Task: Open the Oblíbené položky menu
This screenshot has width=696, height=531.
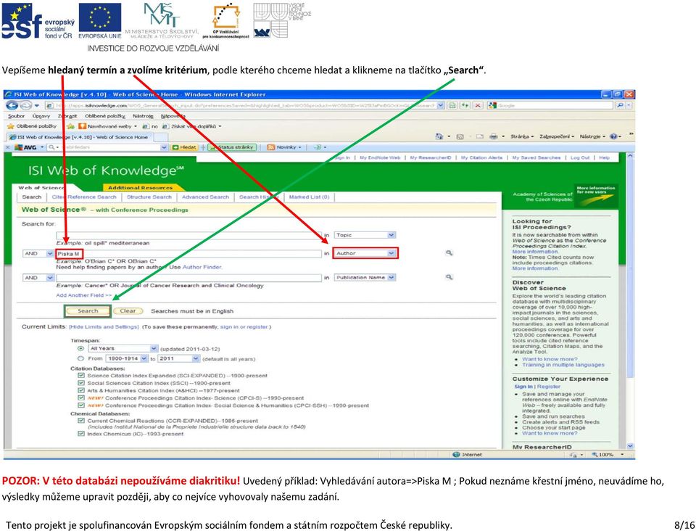Action: click(x=104, y=116)
